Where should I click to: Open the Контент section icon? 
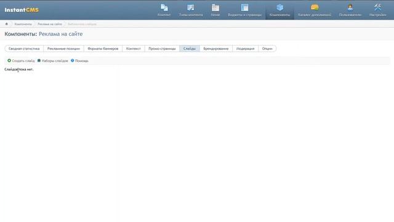coord(164,7)
